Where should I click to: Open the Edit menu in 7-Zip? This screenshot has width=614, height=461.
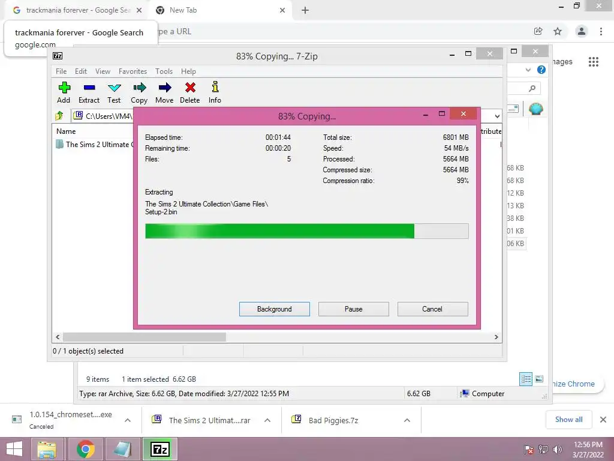click(x=81, y=71)
